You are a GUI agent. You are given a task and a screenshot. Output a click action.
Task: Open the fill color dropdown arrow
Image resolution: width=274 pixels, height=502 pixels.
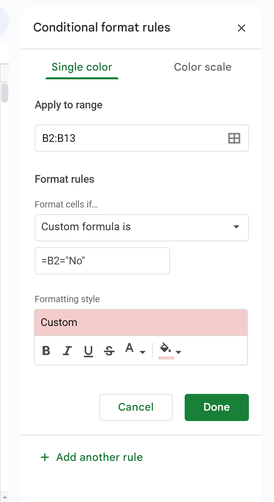(x=179, y=352)
